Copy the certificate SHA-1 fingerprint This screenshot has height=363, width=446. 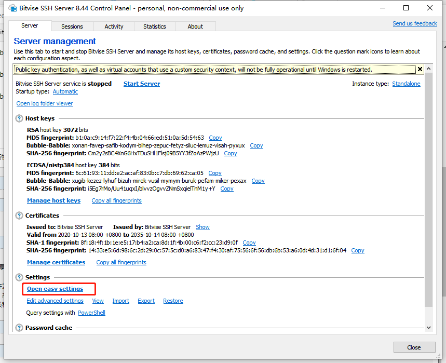point(249,243)
